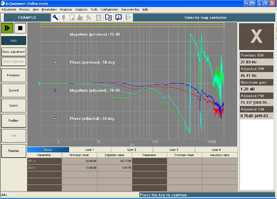Screen dimensions: 277x199
Task: Open the Programs menu
Action: coord(66,10)
